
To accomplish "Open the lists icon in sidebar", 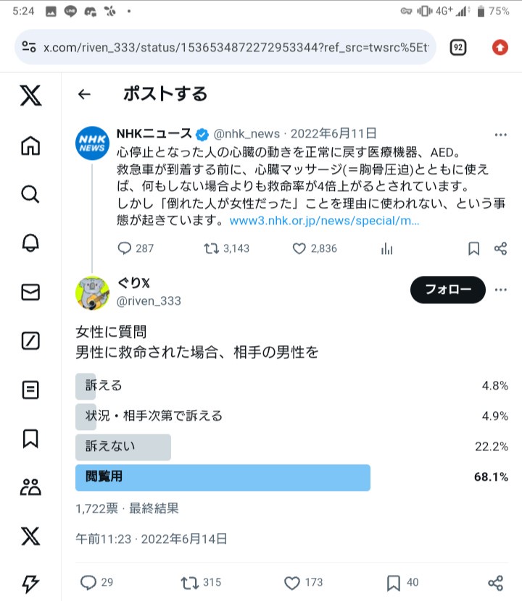I will [30, 390].
